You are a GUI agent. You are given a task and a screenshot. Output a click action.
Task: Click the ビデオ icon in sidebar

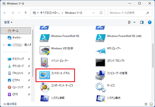tap(9, 94)
